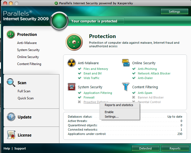Click the System Security computer icon
191x153 pixels.
[72, 87]
